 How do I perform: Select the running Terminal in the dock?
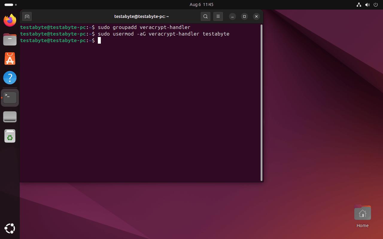coord(10,97)
